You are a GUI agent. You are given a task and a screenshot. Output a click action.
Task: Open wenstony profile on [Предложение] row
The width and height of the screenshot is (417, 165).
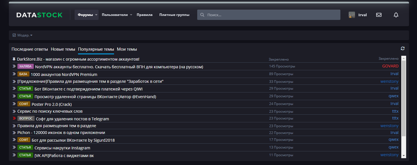click(x=389, y=81)
